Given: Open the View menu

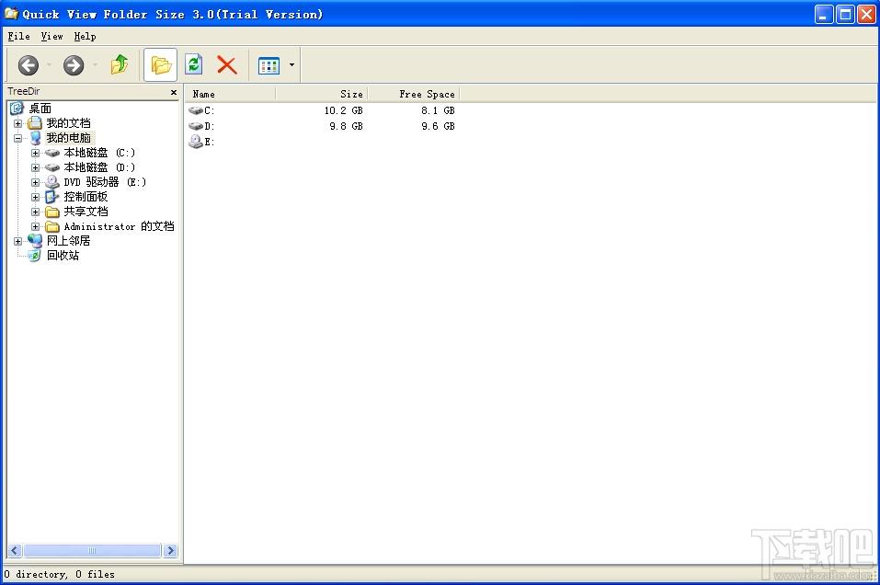Looking at the screenshot, I should tap(51, 37).
